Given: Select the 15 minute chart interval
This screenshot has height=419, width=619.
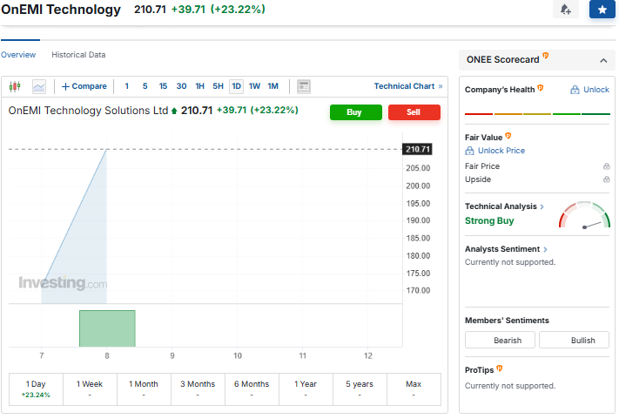Looking at the screenshot, I should 163,86.
